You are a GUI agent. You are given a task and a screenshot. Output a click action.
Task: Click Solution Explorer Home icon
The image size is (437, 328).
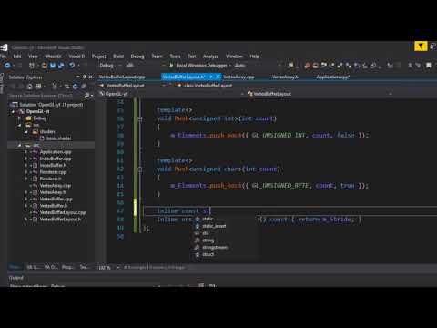pyautogui.click(x=29, y=87)
